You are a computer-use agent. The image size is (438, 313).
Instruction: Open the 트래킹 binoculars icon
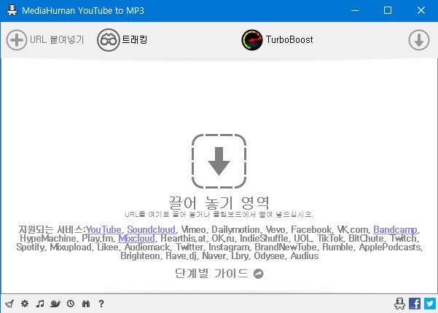coord(109,40)
